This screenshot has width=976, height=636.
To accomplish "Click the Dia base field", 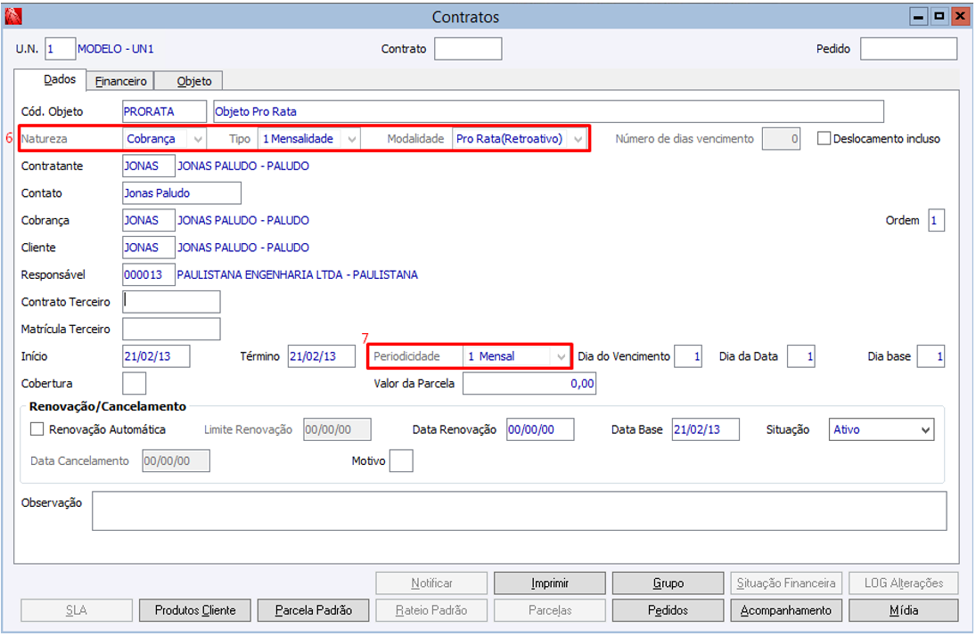I will pyautogui.click(x=931, y=356).
